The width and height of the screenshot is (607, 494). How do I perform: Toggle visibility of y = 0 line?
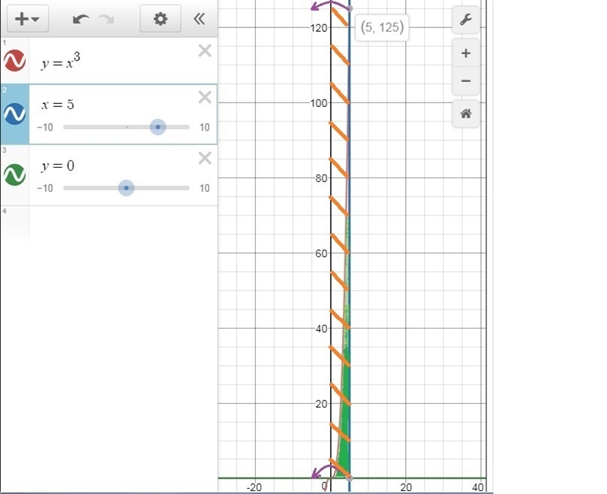pyautogui.click(x=14, y=175)
